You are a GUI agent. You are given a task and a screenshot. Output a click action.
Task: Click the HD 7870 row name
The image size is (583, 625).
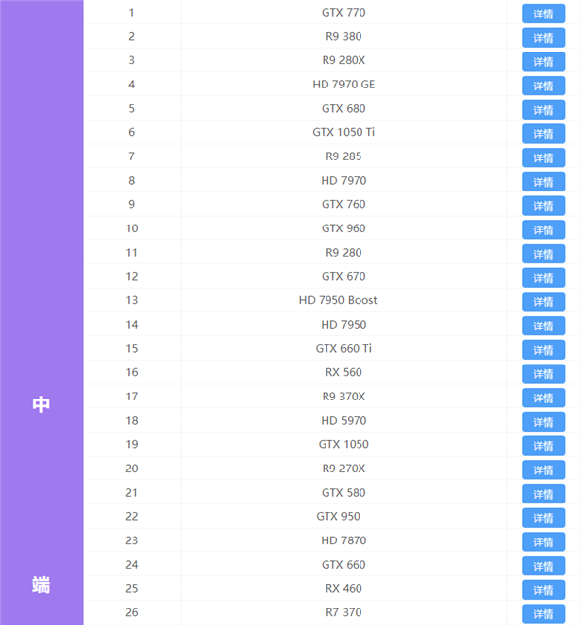click(344, 540)
